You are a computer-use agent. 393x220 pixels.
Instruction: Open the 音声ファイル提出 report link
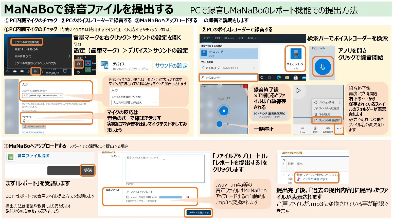point(33,156)
